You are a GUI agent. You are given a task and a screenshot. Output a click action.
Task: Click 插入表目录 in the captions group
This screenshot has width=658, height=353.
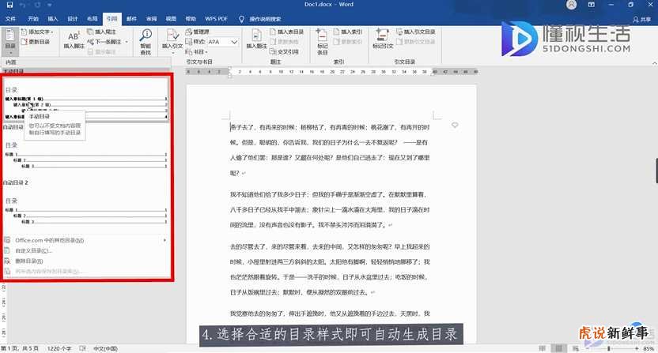click(x=287, y=32)
